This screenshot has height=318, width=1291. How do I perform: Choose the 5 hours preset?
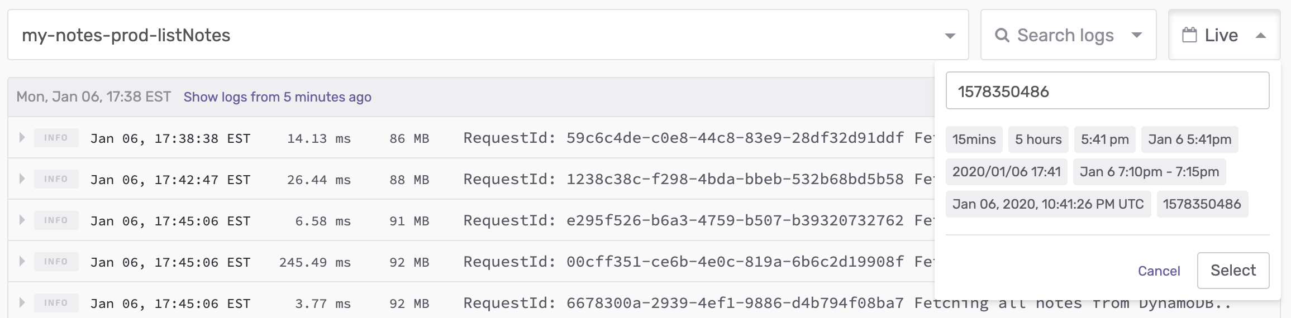[1038, 139]
